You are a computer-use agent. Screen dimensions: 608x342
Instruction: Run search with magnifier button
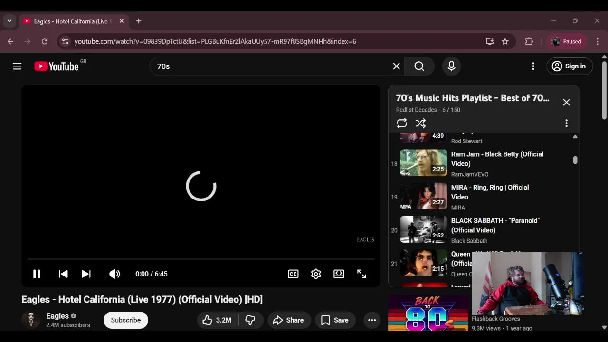(x=419, y=66)
